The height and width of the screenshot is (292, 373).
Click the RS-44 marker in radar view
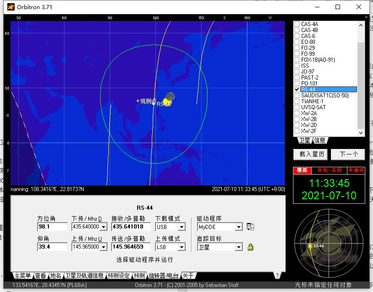click(310, 246)
